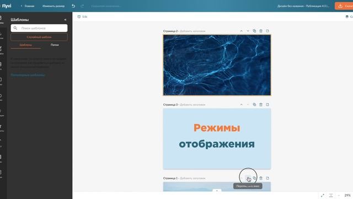Click the orange download button

click(x=344, y=6)
